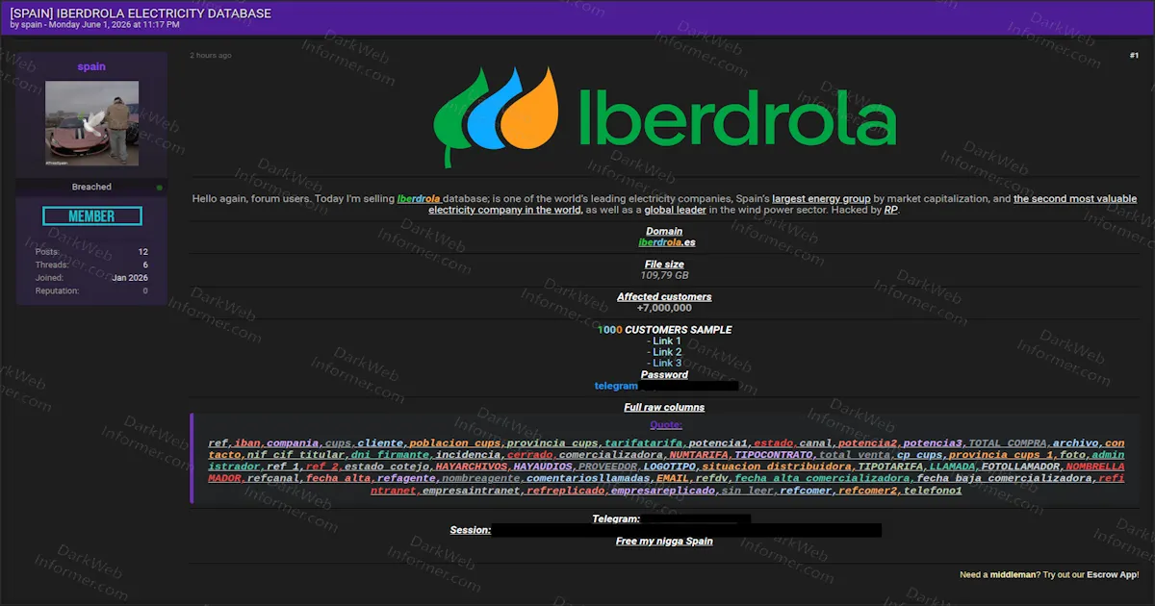The image size is (1155, 606).
Task: Click the 'Full raw columns' heading
Action: (664, 408)
